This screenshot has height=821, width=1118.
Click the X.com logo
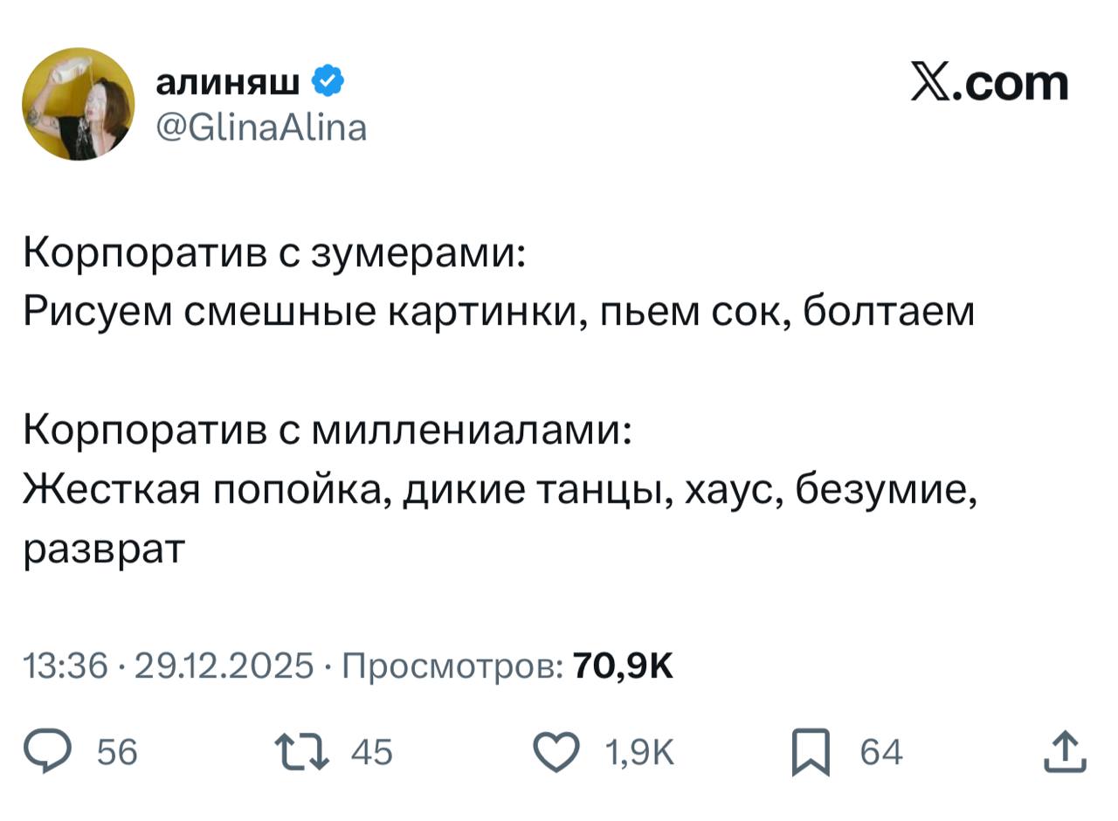[989, 83]
